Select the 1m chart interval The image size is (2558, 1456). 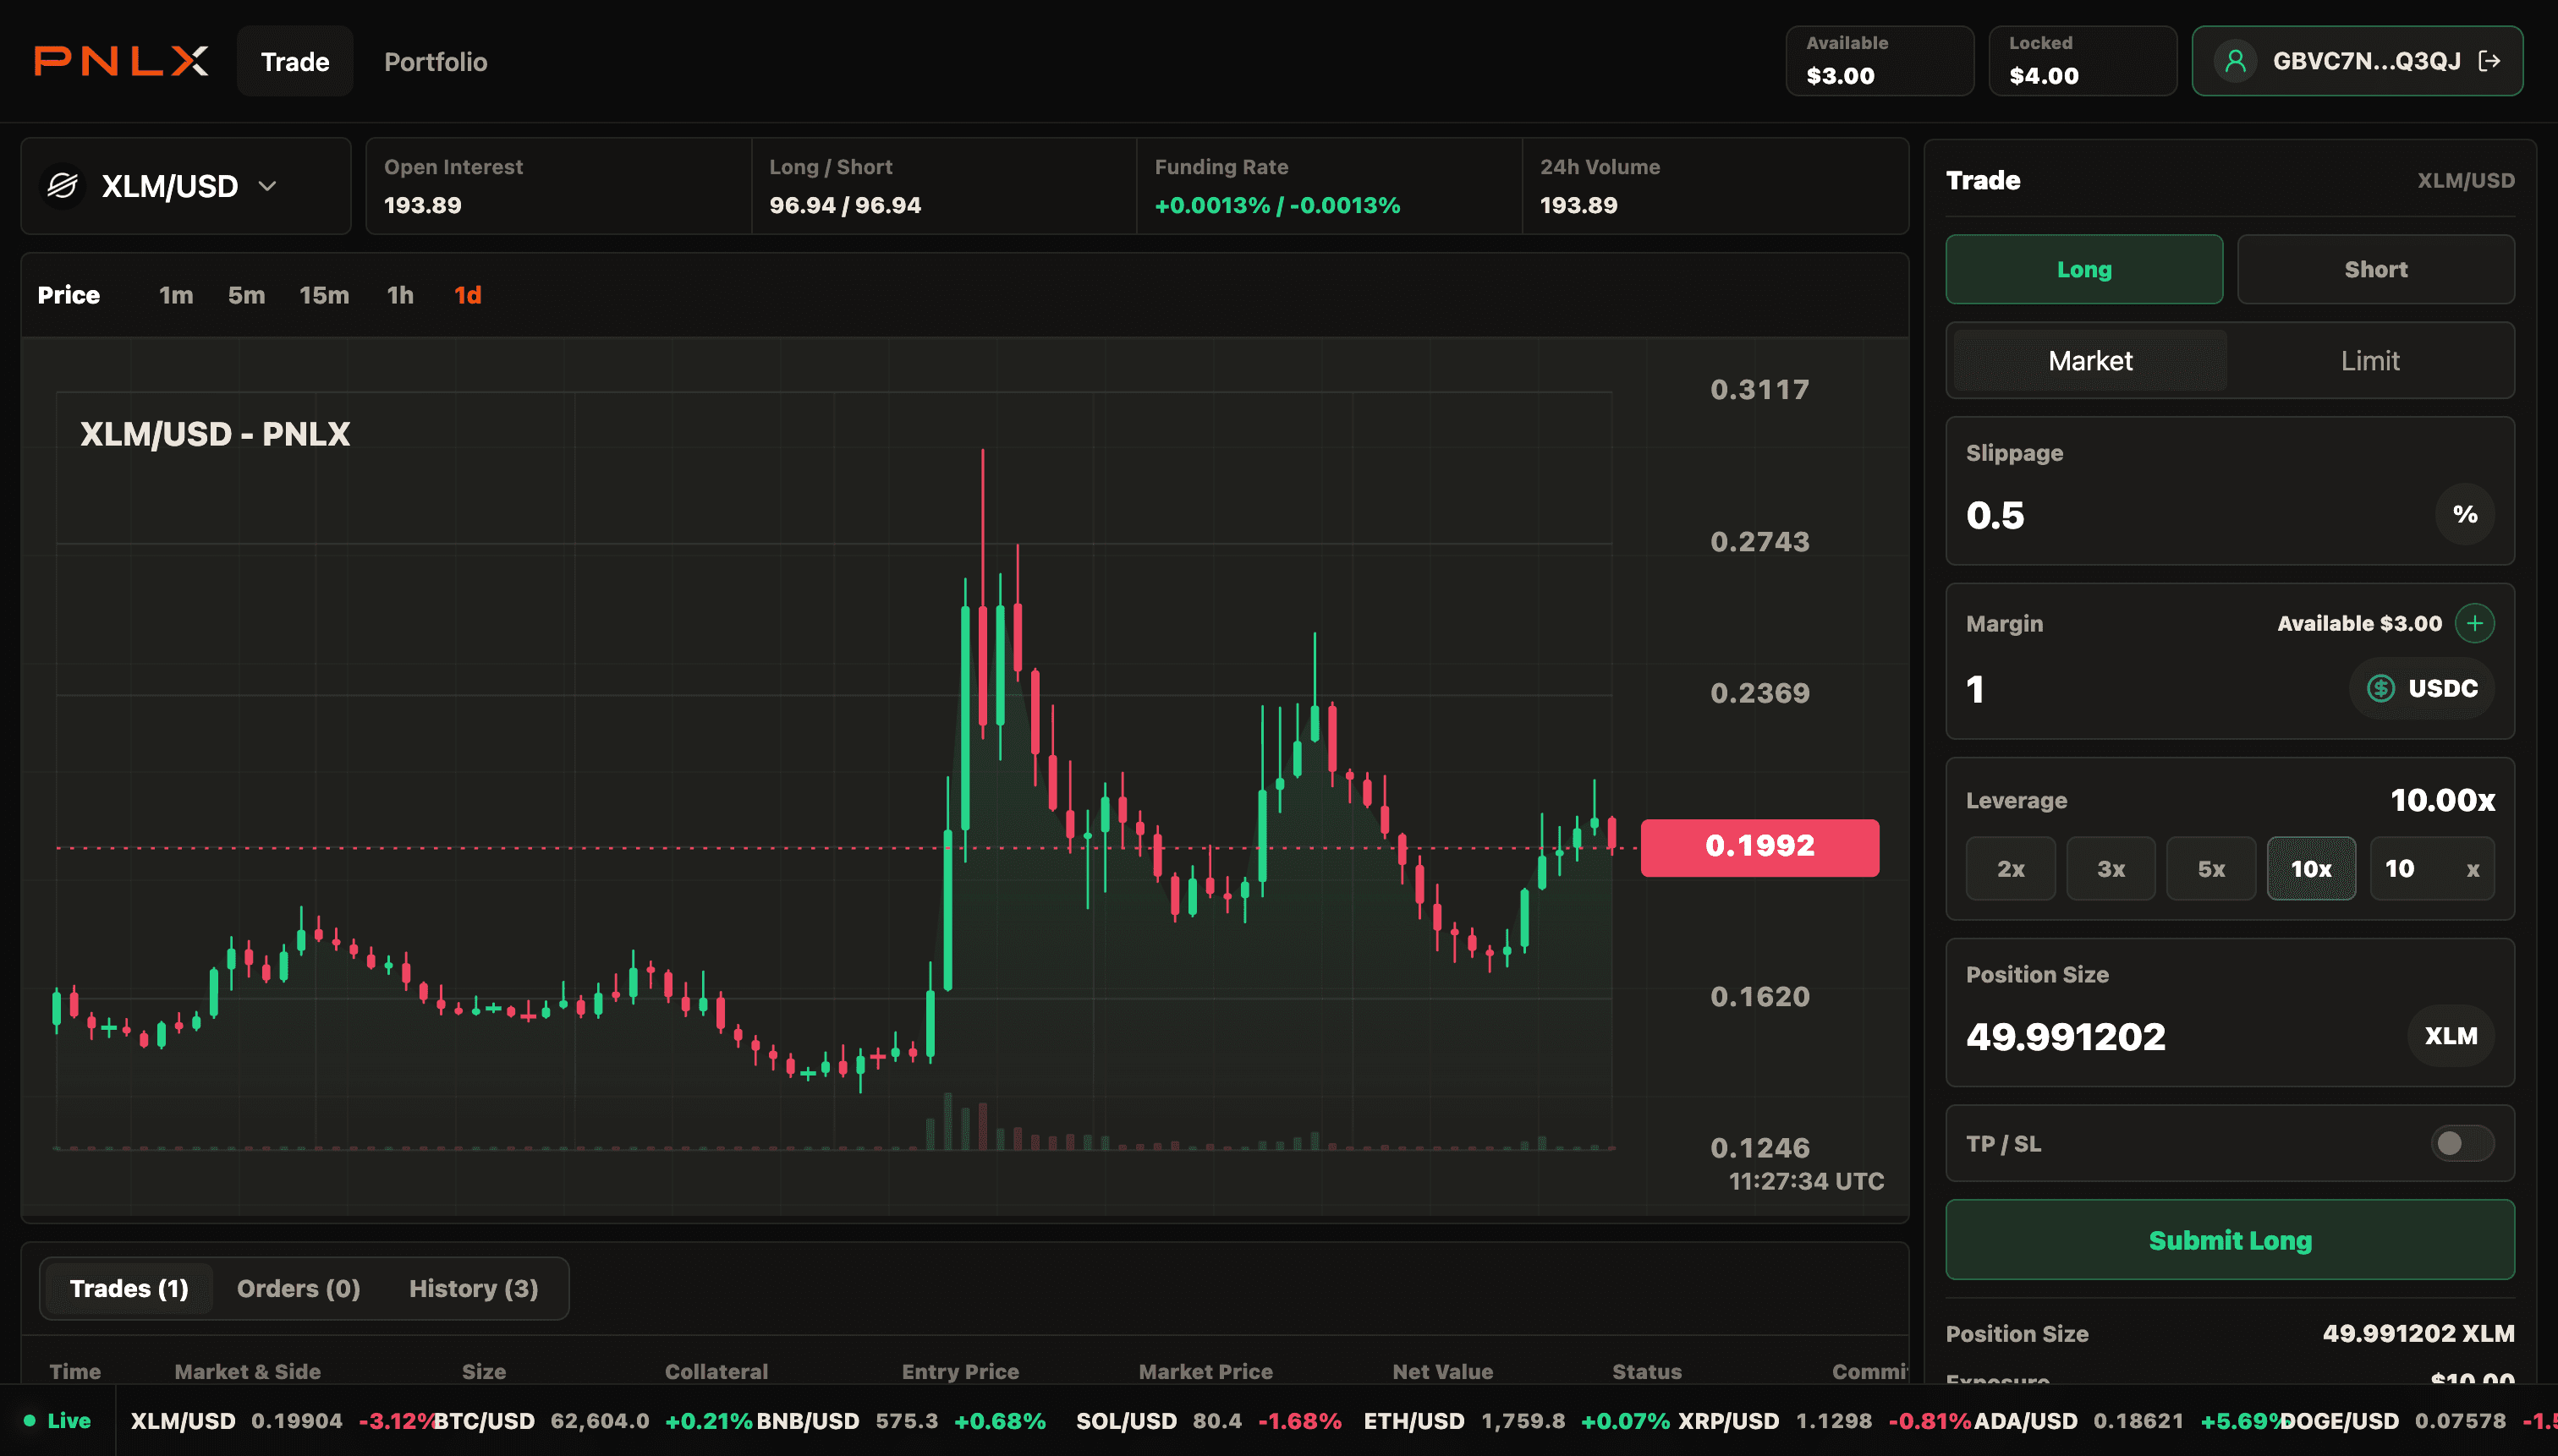tap(176, 295)
